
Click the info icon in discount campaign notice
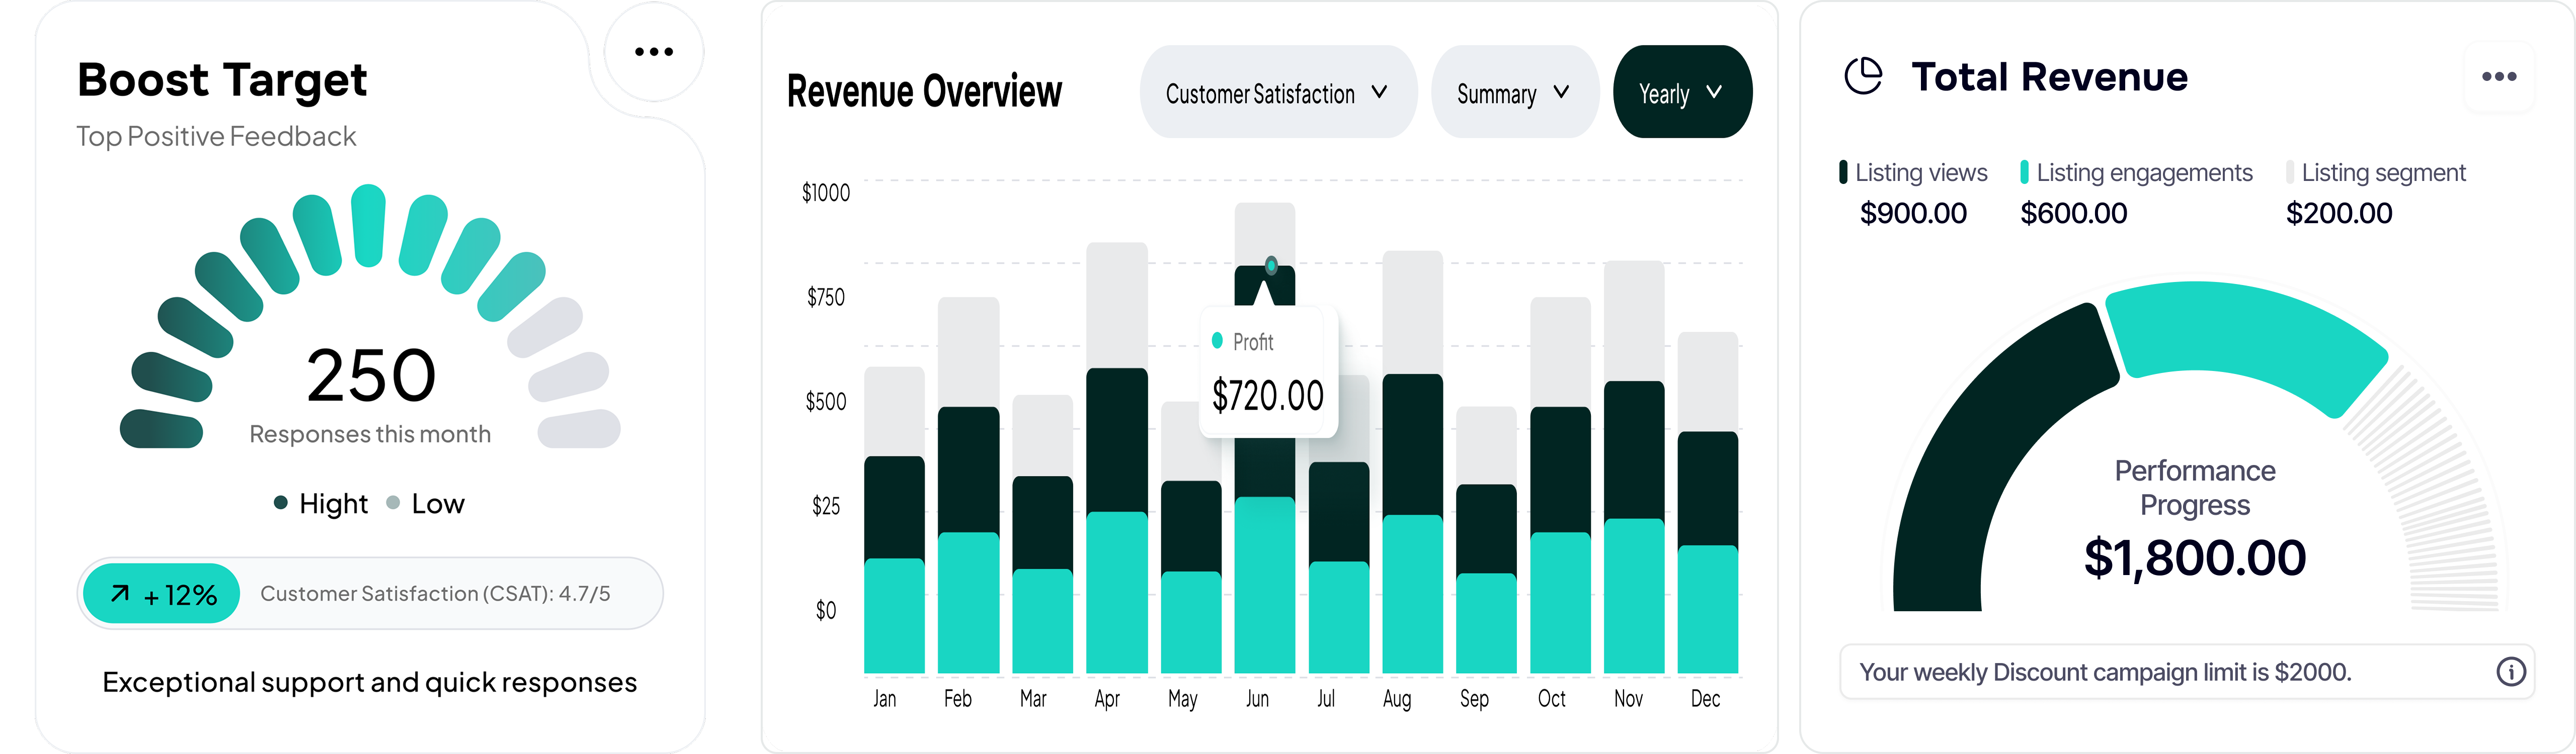2510,671
